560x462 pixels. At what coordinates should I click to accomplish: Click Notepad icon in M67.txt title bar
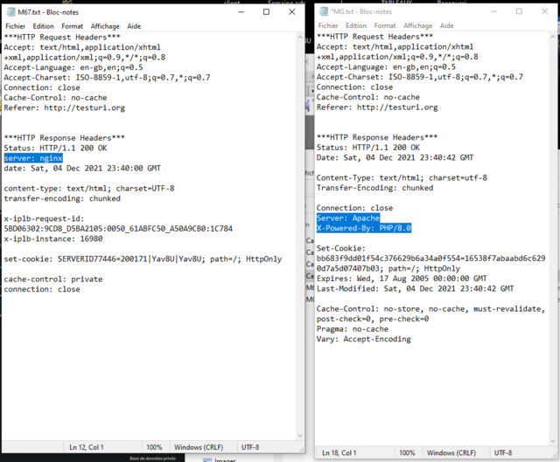coord(11,12)
